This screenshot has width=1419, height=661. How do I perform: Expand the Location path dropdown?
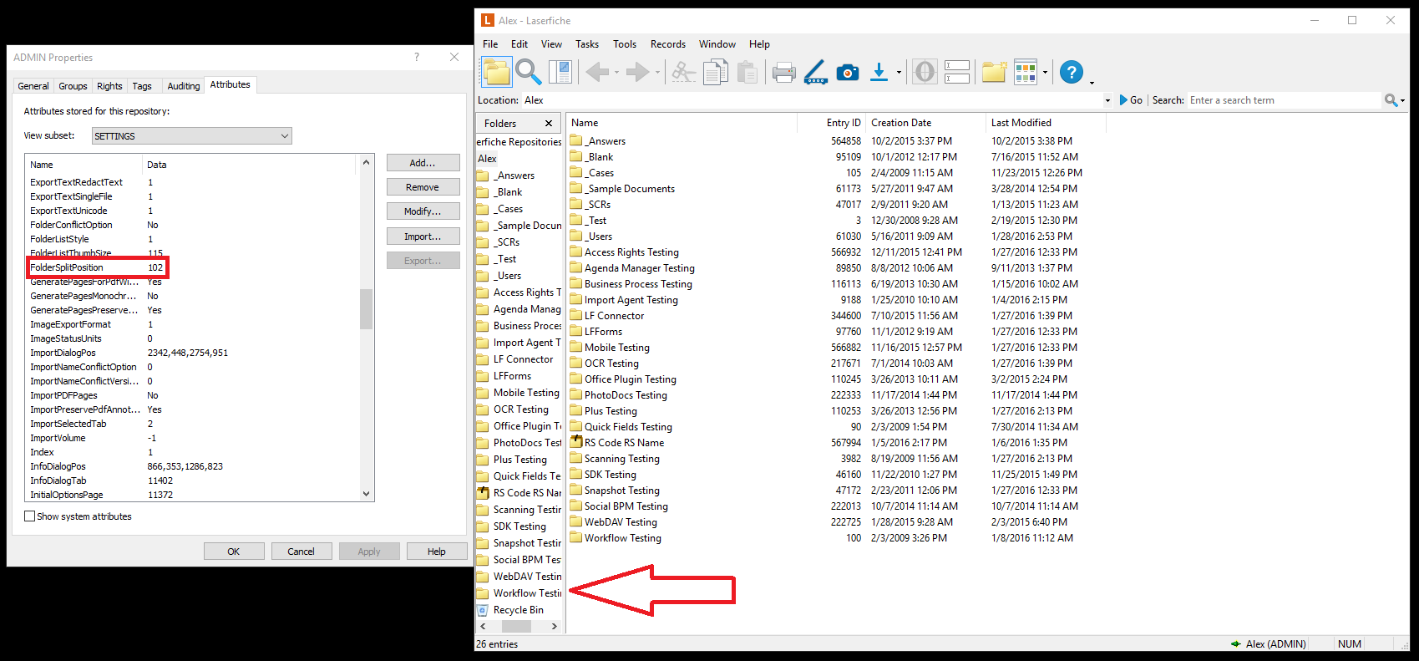coord(1107,100)
